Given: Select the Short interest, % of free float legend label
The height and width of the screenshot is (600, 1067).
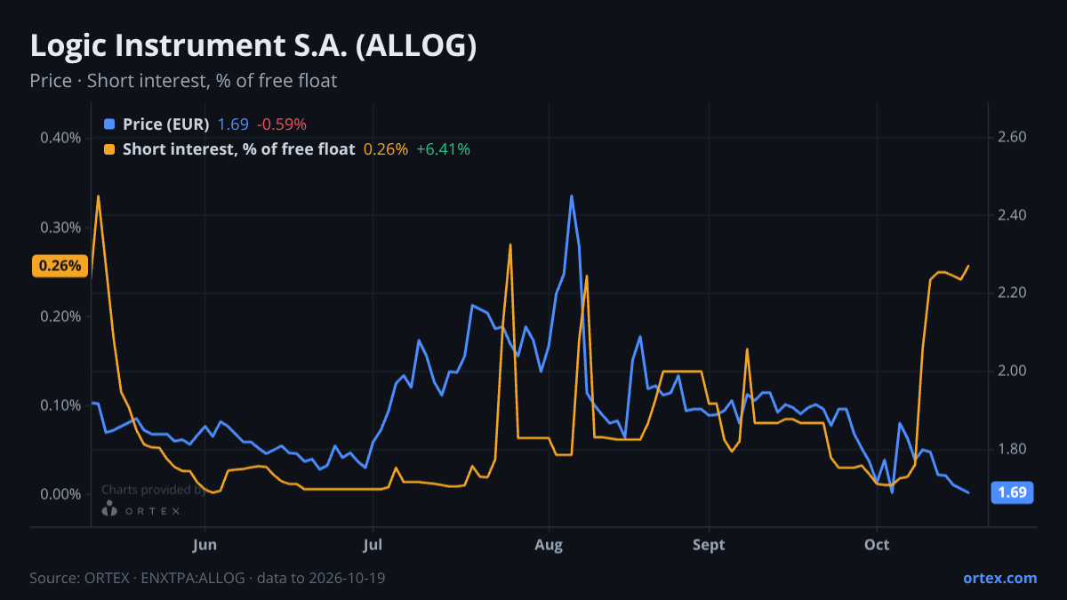Looking at the screenshot, I should click(x=239, y=149).
